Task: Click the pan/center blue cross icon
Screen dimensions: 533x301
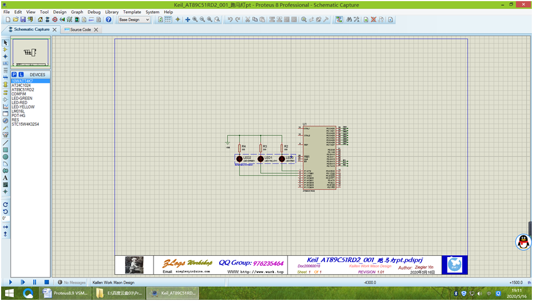Action: 187,20
